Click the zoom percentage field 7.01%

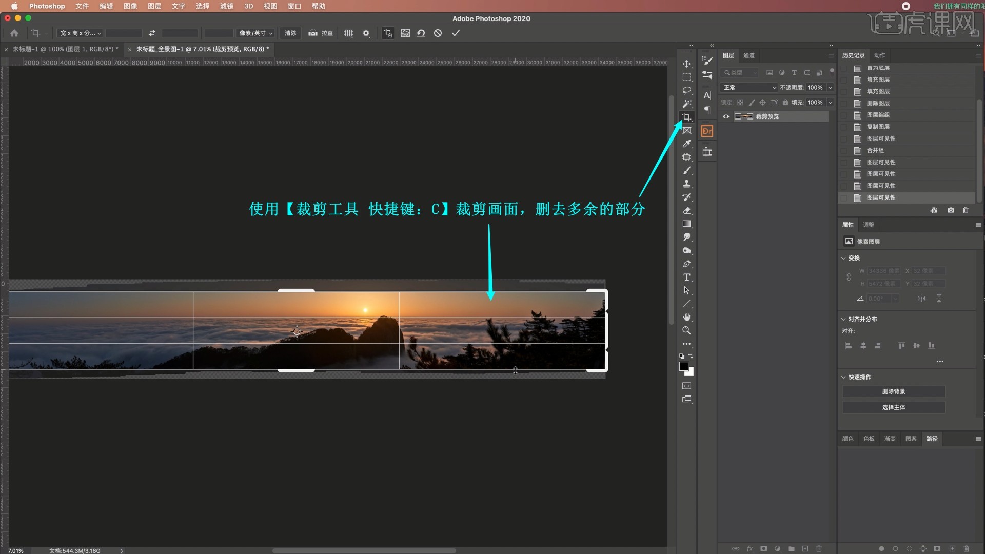[15, 550]
